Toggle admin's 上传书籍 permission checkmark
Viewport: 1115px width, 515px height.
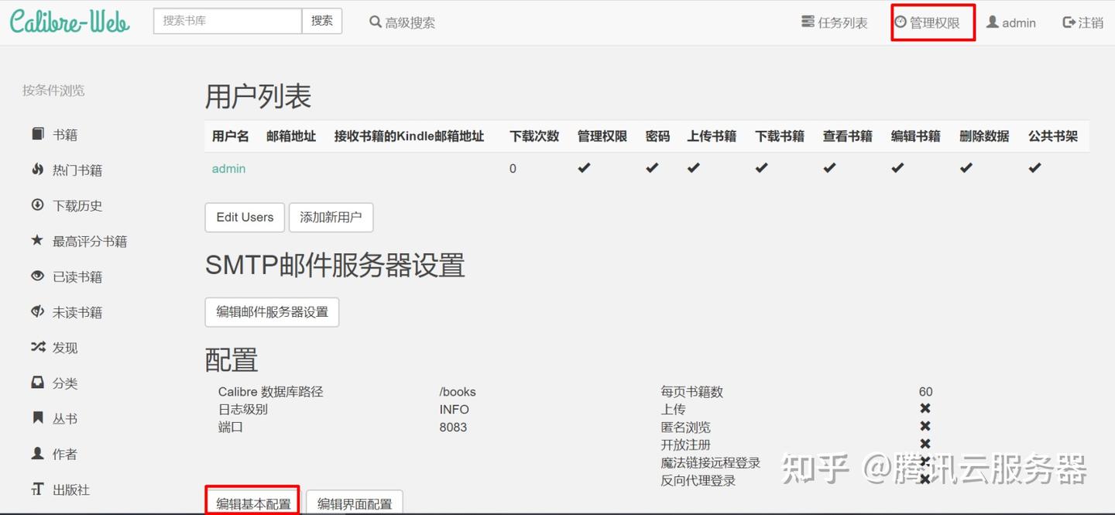(x=692, y=167)
